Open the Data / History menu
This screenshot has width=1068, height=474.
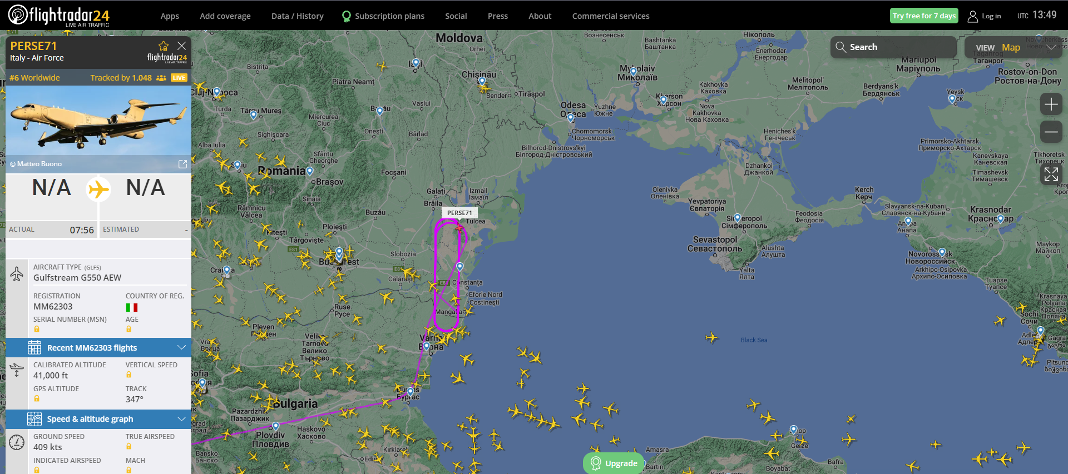click(x=298, y=16)
